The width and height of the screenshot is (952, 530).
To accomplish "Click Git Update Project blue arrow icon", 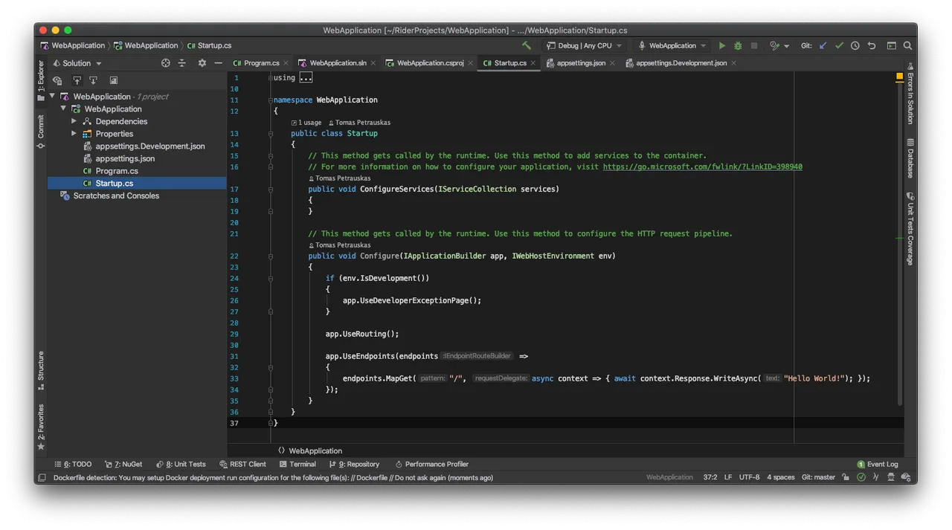I will [823, 45].
